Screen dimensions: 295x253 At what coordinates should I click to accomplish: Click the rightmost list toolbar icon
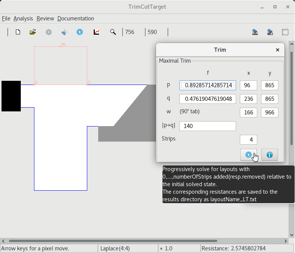(x=285, y=32)
